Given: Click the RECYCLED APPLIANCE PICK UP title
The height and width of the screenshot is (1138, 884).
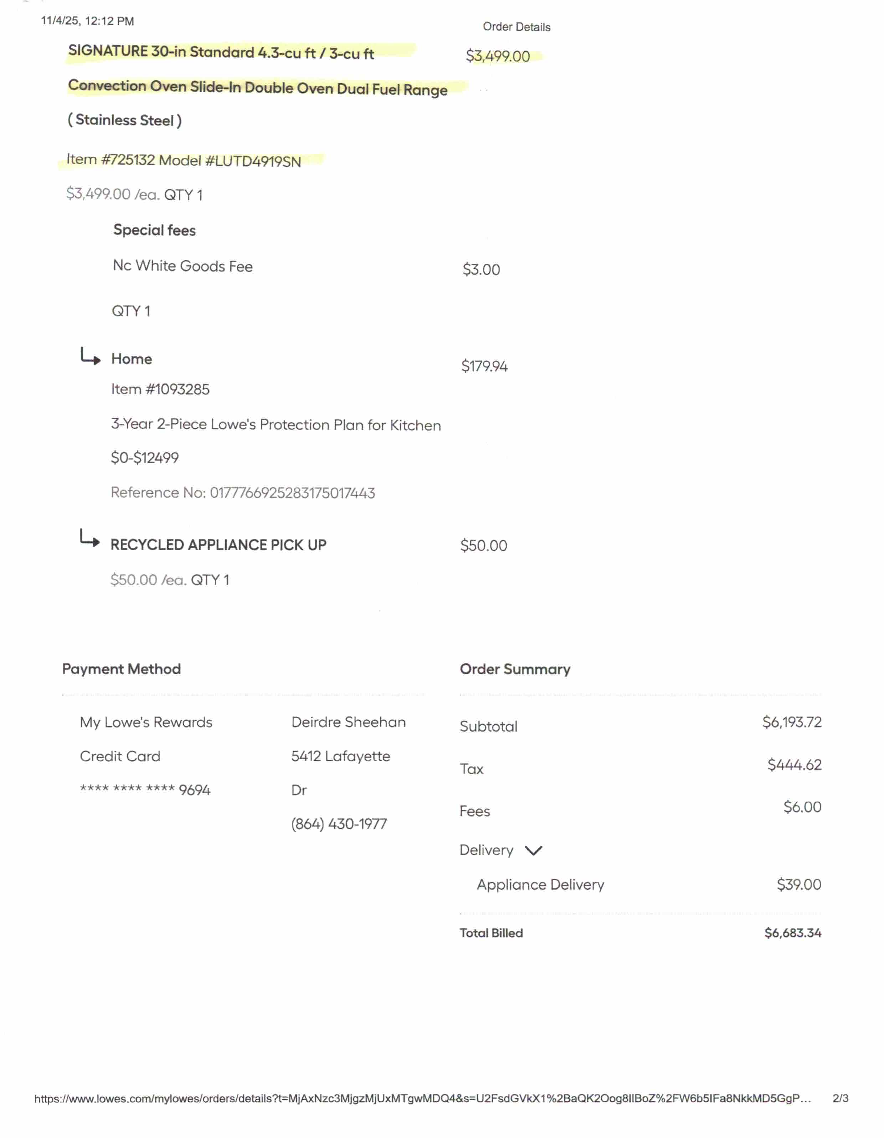Looking at the screenshot, I should [219, 545].
